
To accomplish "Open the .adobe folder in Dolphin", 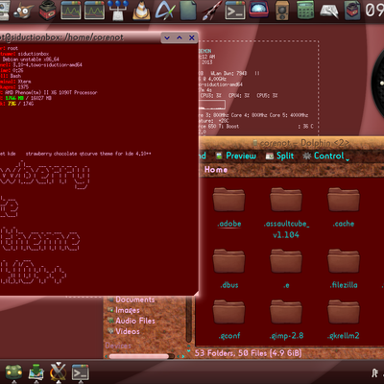I will tap(229, 208).
